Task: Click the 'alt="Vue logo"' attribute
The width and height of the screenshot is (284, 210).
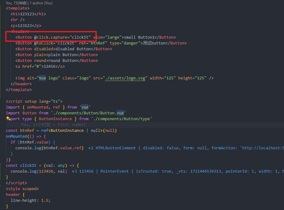Action: 44,78
